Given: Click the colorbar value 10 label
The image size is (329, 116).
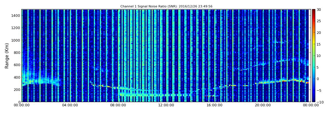Looking at the screenshot, I should [319, 56].
